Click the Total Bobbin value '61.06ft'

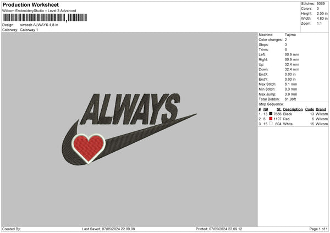[x=290, y=99]
